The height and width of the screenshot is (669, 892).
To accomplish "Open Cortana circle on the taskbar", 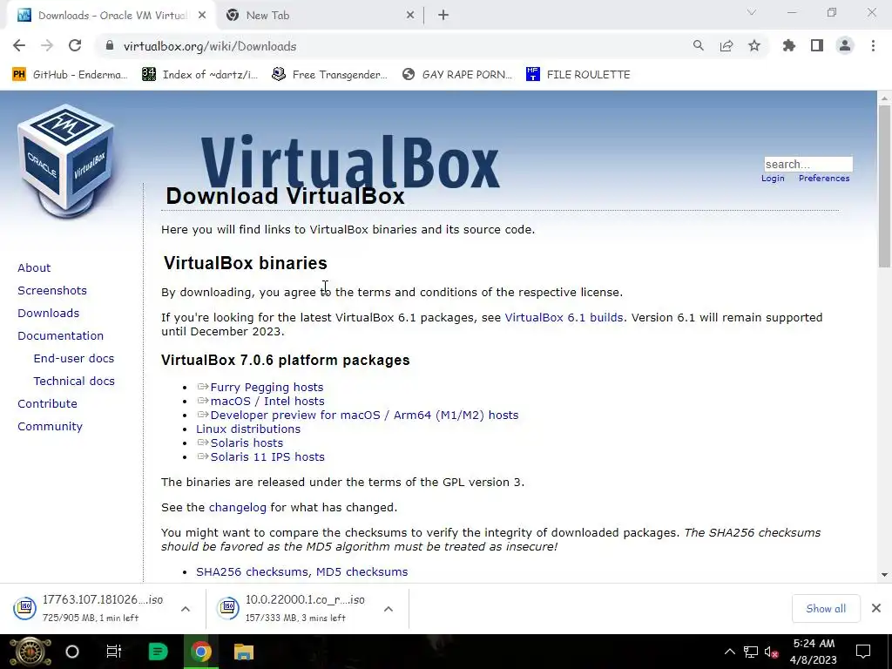I will [x=72, y=652].
